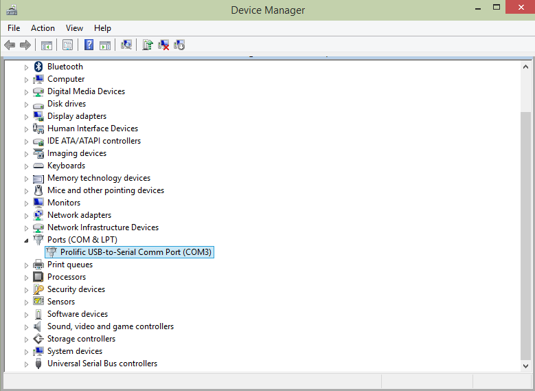
Task: Click the Uninstall device toolbar icon
Action: [163, 45]
